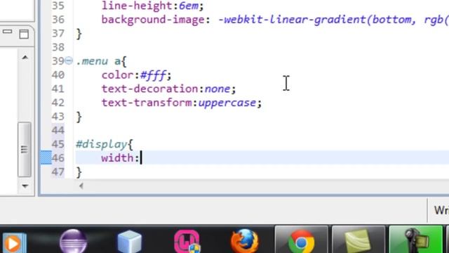Maximize the left side panel view
The width and height of the screenshot is (449, 253).
(24, 34)
